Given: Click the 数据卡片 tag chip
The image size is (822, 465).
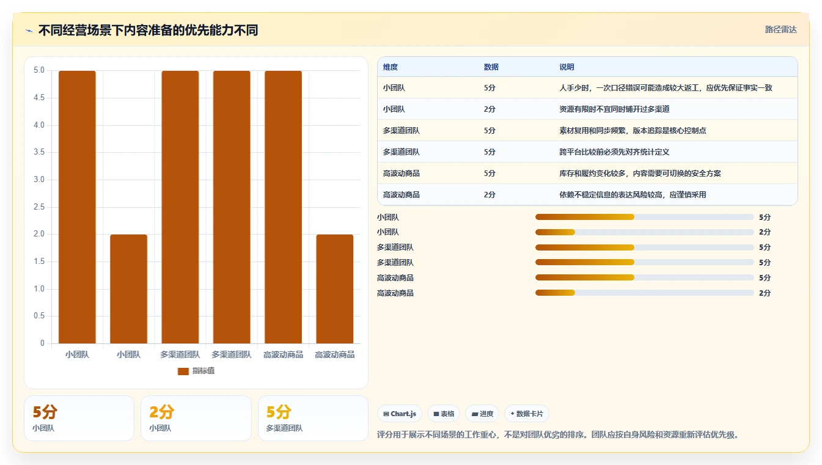Looking at the screenshot, I should [x=527, y=414].
